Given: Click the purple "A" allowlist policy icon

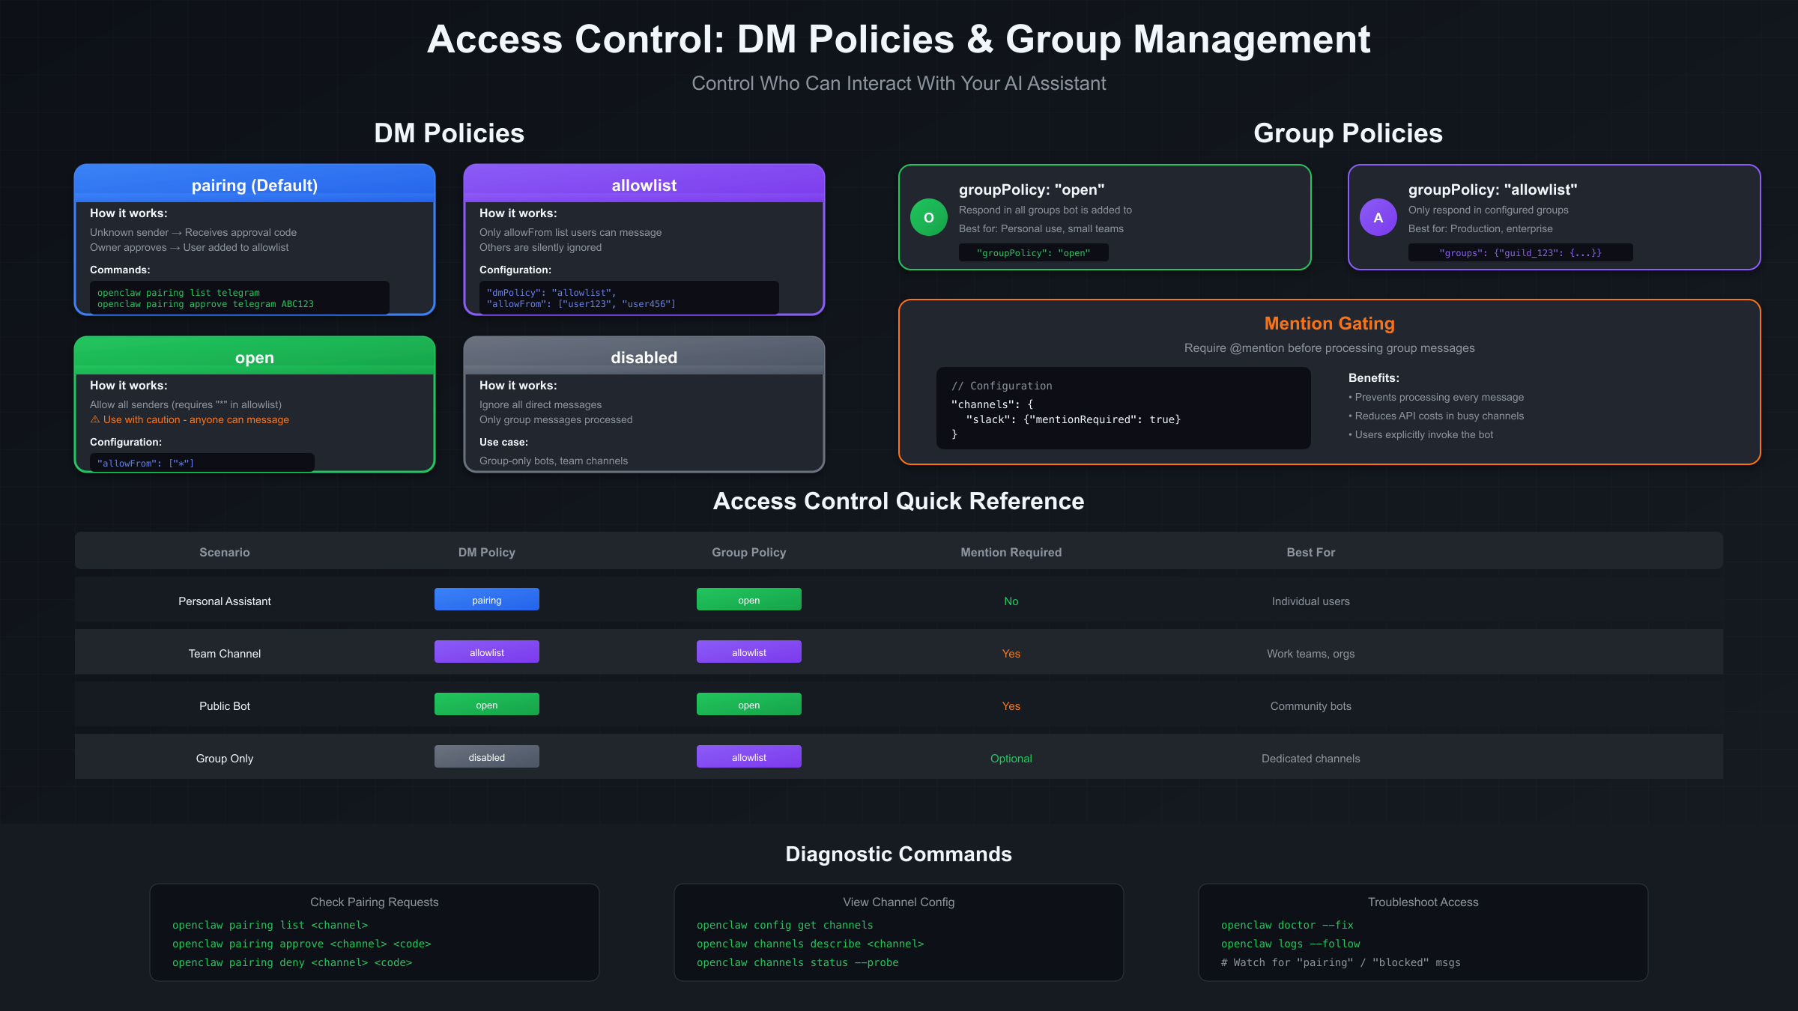Looking at the screenshot, I should point(1378,217).
